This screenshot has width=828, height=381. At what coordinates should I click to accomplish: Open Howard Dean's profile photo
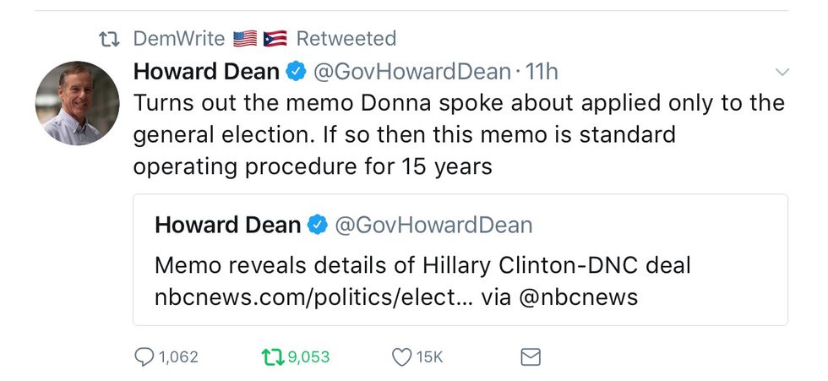(x=77, y=103)
